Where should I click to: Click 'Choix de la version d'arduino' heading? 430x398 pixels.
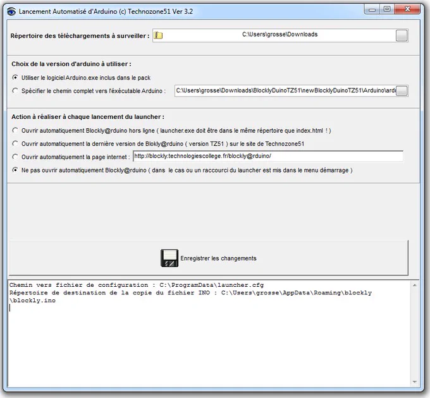click(71, 64)
